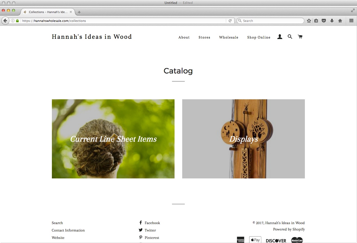Click the Apple Pay payment icon
Viewport: 357px width, 243px height.
click(x=255, y=240)
